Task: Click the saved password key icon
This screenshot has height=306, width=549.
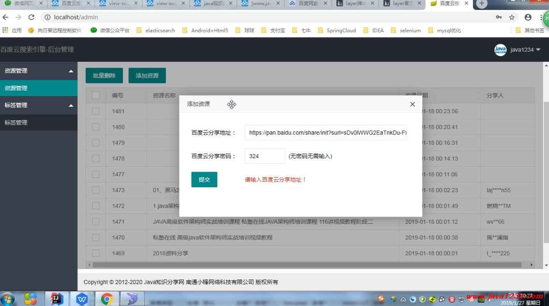Action: (499, 17)
